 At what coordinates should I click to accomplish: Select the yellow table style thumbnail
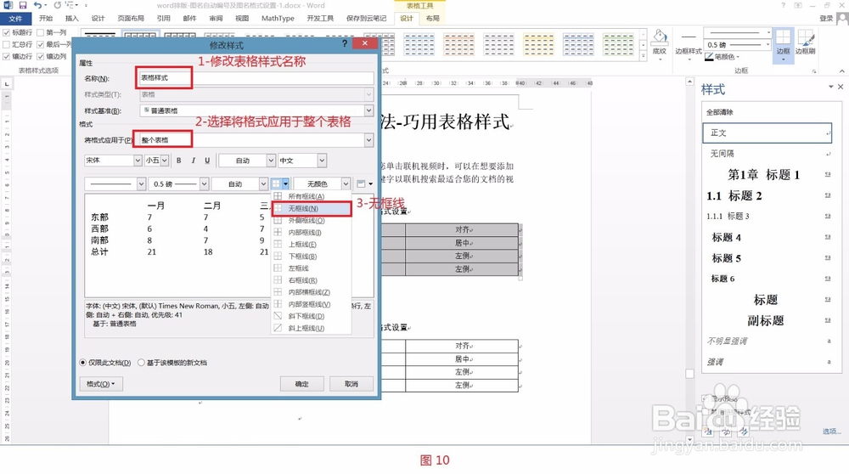(539, 44)
